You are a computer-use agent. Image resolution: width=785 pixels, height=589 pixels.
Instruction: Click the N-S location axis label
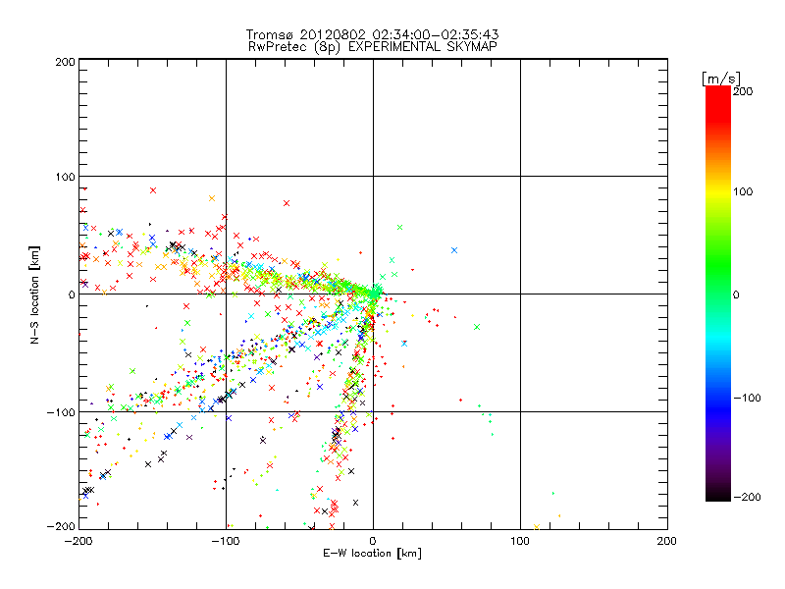click(35, 294)
